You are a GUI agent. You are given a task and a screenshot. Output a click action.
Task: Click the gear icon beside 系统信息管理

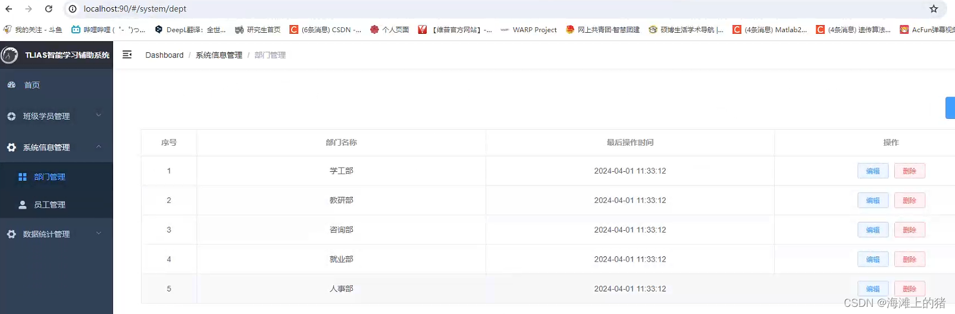point(11,147)
